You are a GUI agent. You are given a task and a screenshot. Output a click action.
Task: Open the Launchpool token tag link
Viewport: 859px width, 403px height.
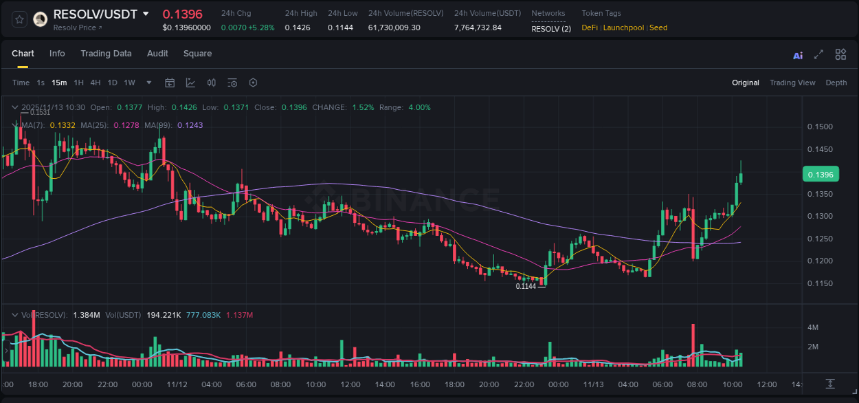[623, 28]
